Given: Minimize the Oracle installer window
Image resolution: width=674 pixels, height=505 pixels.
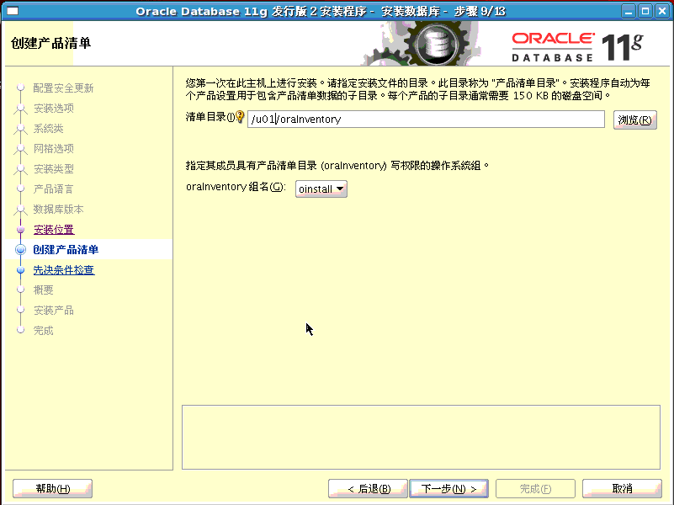Looking at the screenshot, I should tap(628, 11).
